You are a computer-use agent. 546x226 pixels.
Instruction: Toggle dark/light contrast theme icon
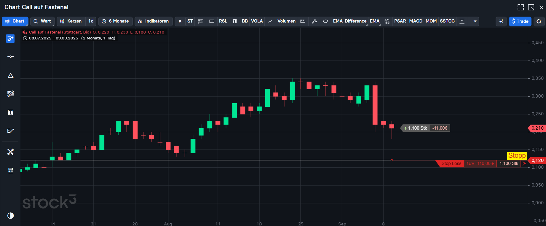pos(10,216)
